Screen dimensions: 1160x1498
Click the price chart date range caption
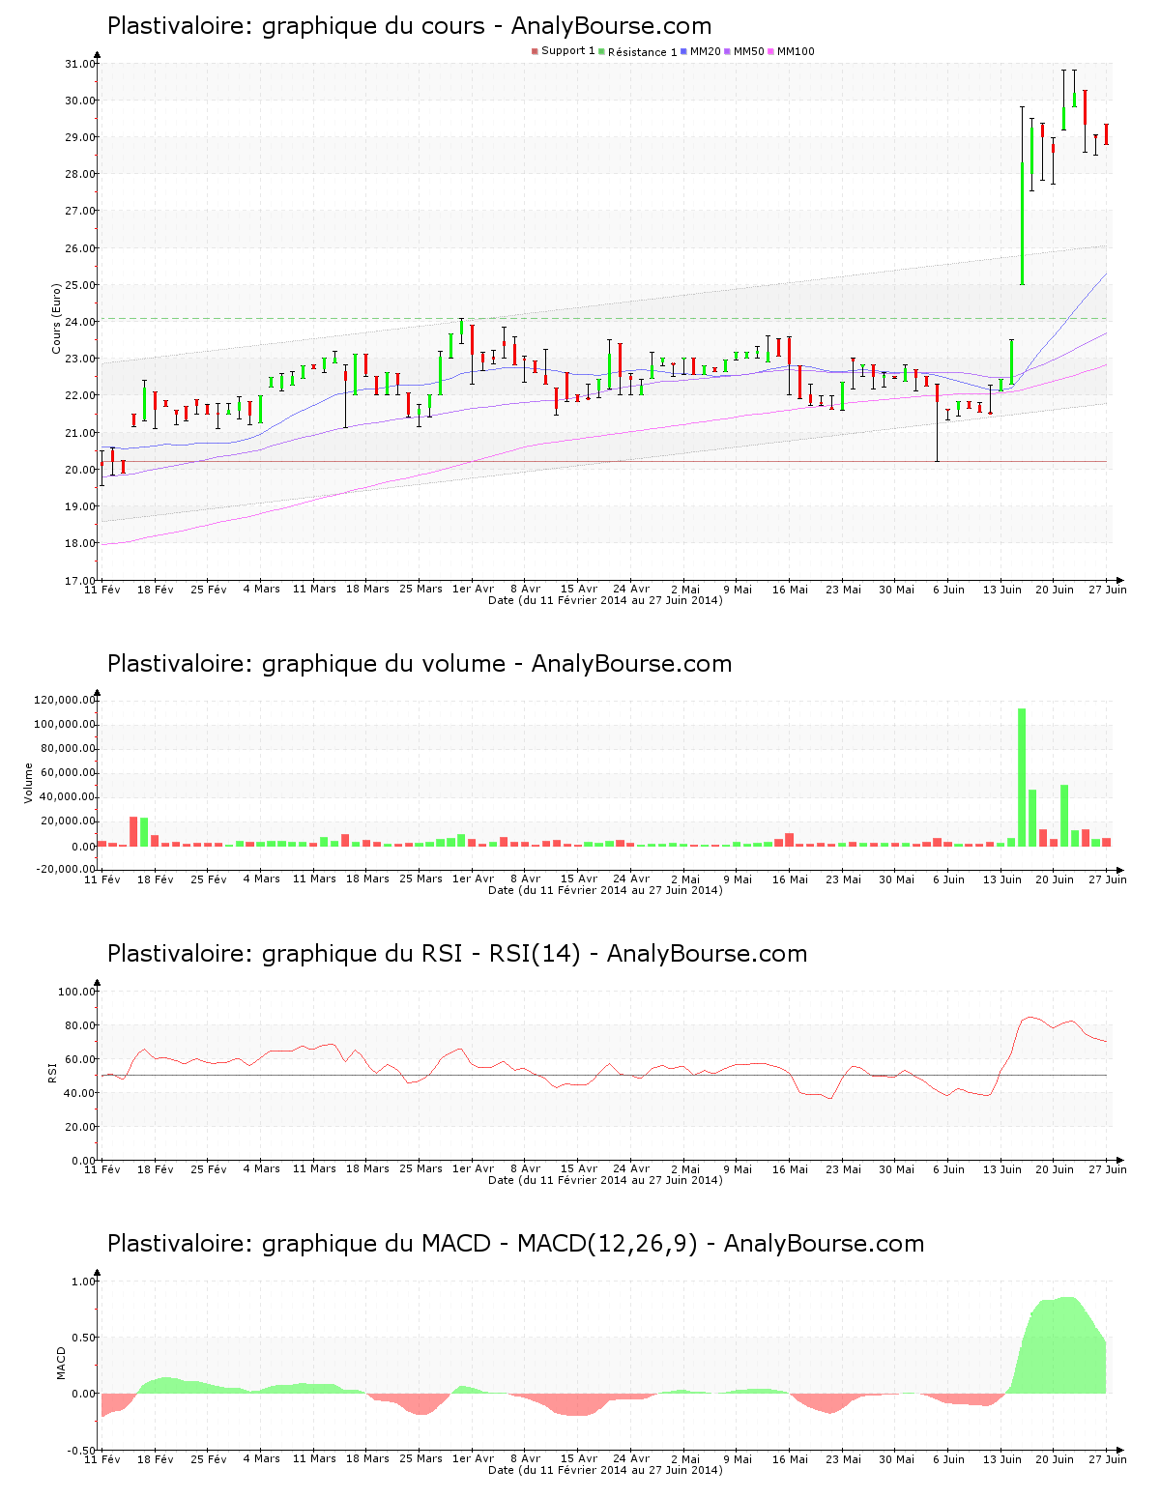click(x=605, y=600)
